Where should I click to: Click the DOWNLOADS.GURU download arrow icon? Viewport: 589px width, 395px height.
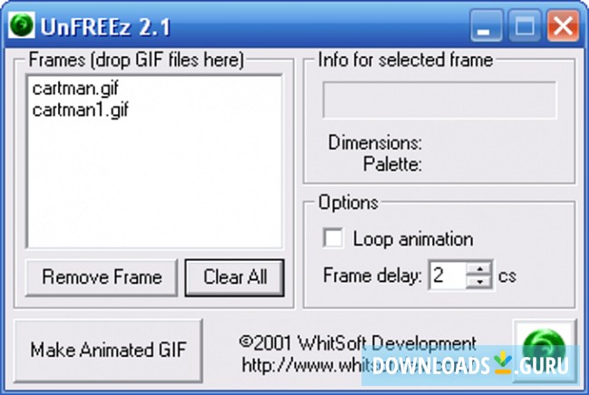(x=503, y=362)
